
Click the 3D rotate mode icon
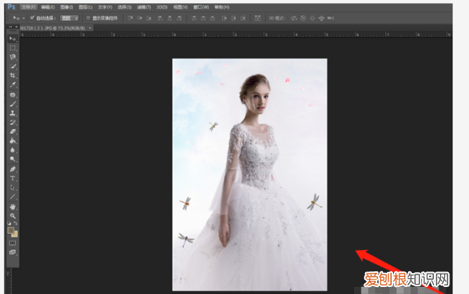point(294,18)
